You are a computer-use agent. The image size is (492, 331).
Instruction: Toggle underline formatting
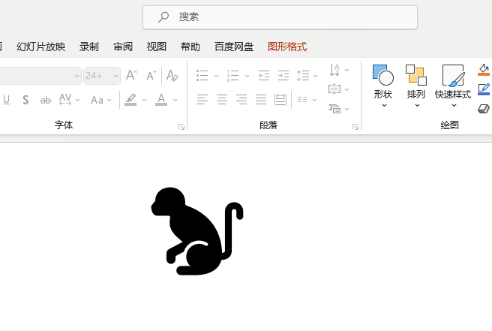click(6, 100)
